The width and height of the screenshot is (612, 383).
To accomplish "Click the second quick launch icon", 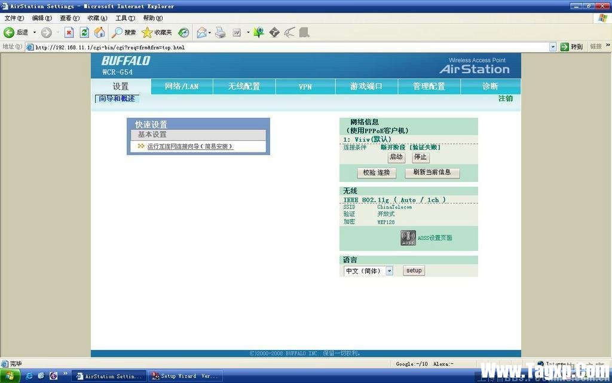I will (41, 376).
